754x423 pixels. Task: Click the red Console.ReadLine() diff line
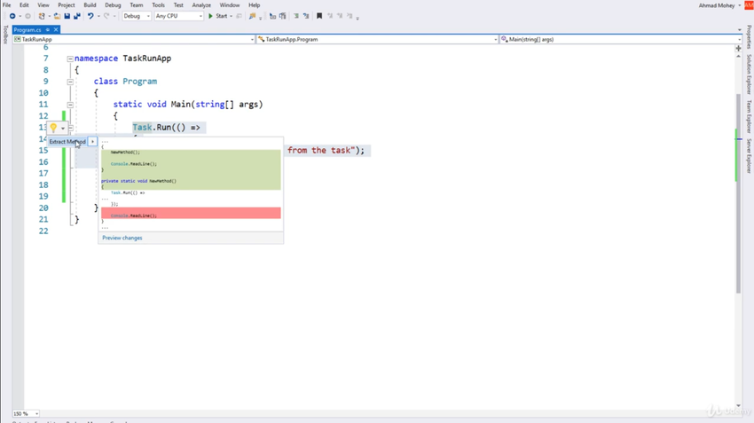(191, 214)
